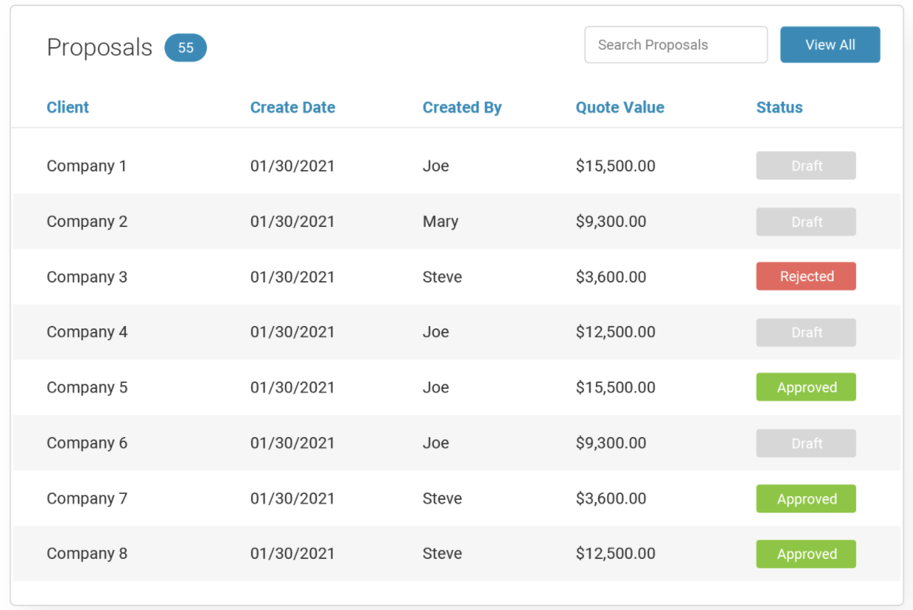The width and height of the screenshot is (913, 610).
Task: Click the View All button
Action: click(x=830, y=44)
